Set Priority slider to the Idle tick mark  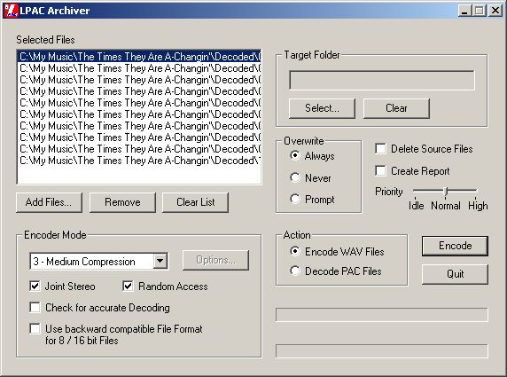tap(415, 198)
